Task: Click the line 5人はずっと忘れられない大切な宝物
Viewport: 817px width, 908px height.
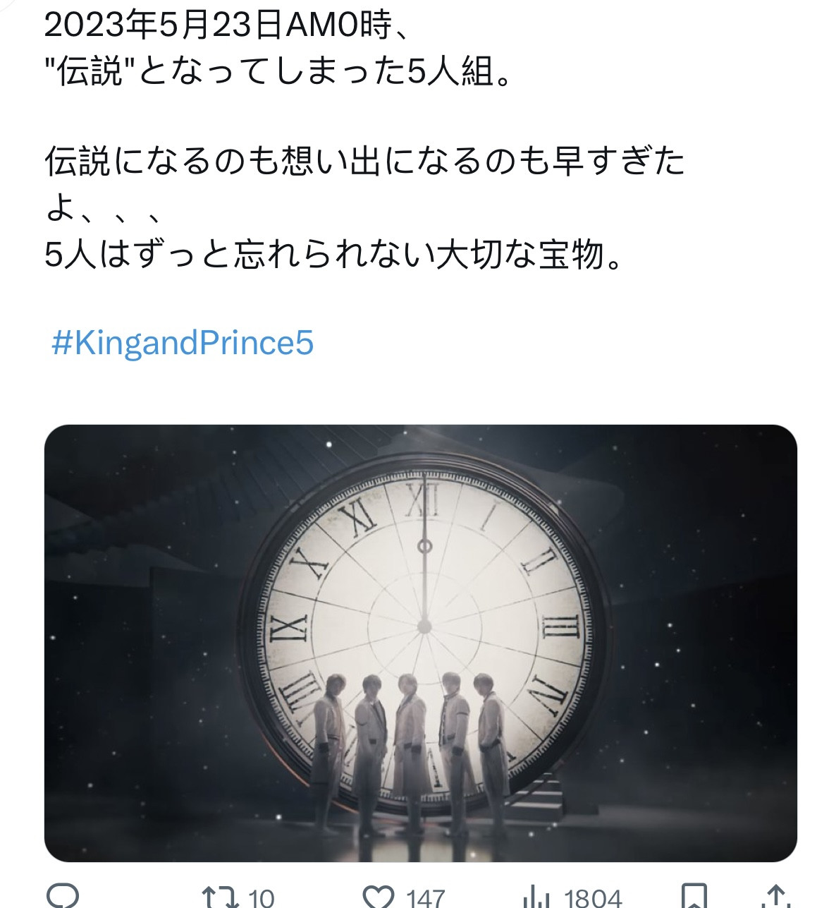Action: [335, 255]
